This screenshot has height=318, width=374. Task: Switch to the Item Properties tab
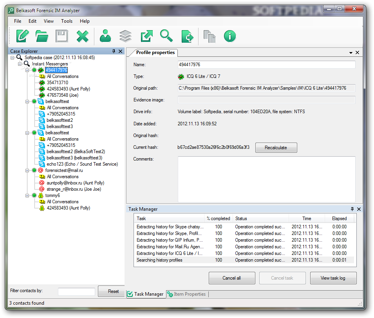186,294
